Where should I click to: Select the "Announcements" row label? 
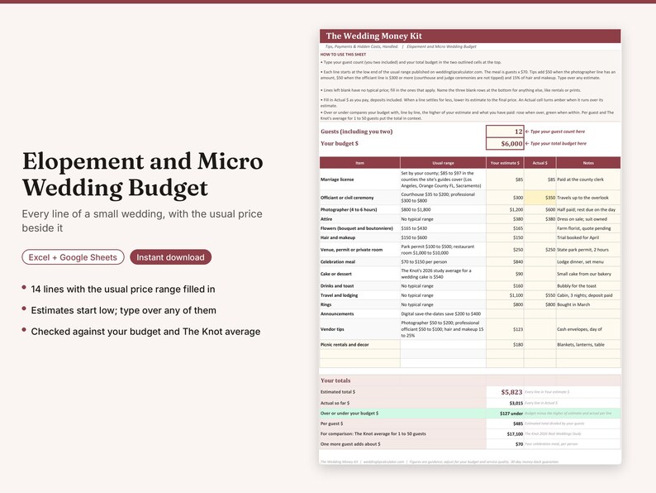pos(337,314)
